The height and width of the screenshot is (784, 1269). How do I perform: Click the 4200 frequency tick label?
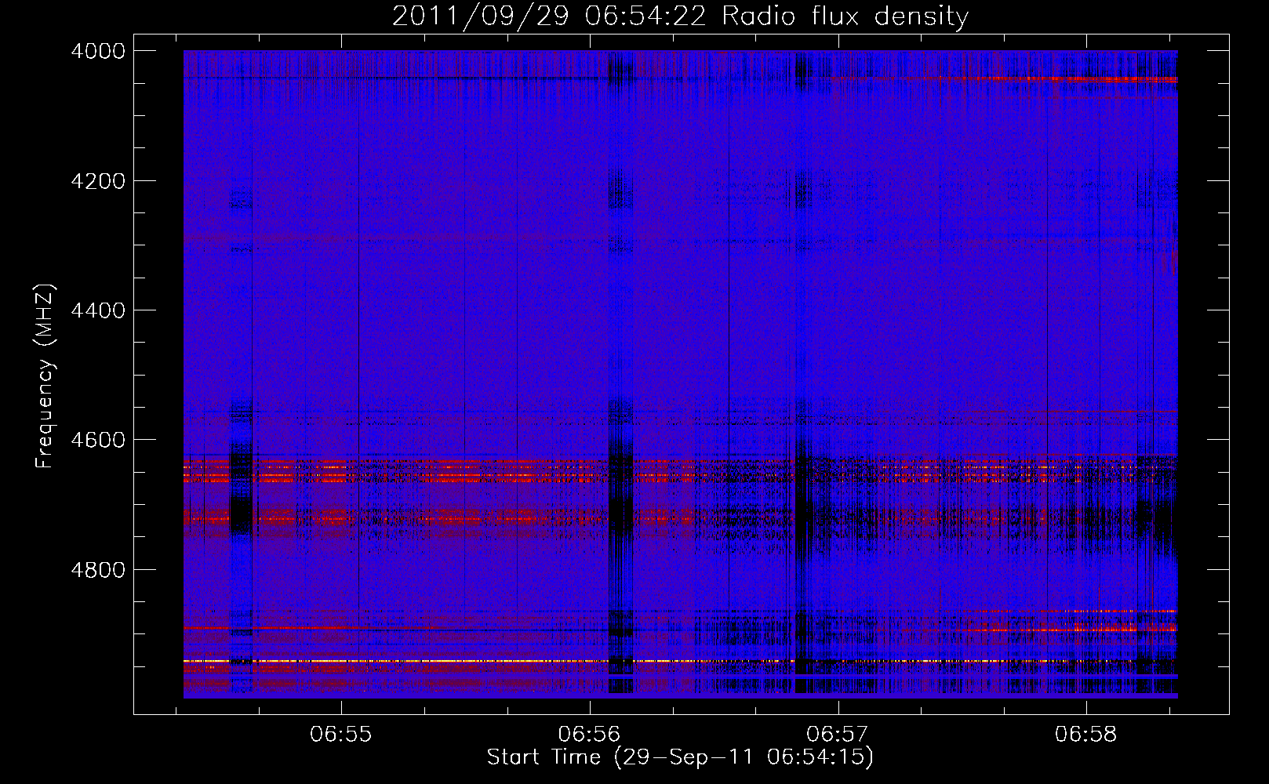pyautogui.click(x=97, y=181)
